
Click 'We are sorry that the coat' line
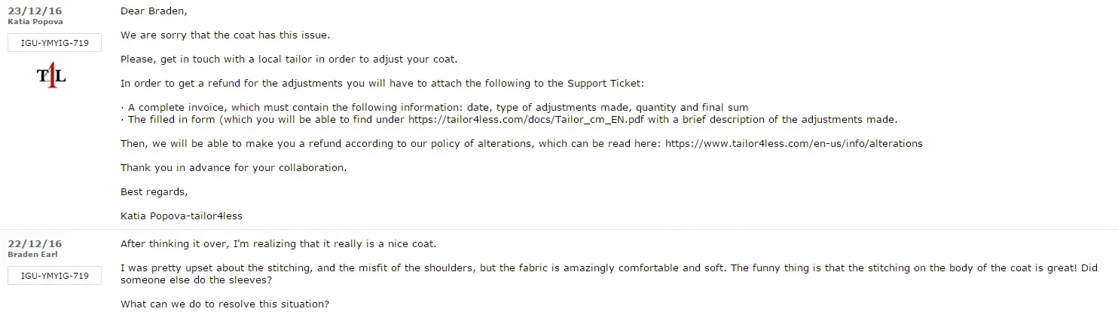click(225, 35)
